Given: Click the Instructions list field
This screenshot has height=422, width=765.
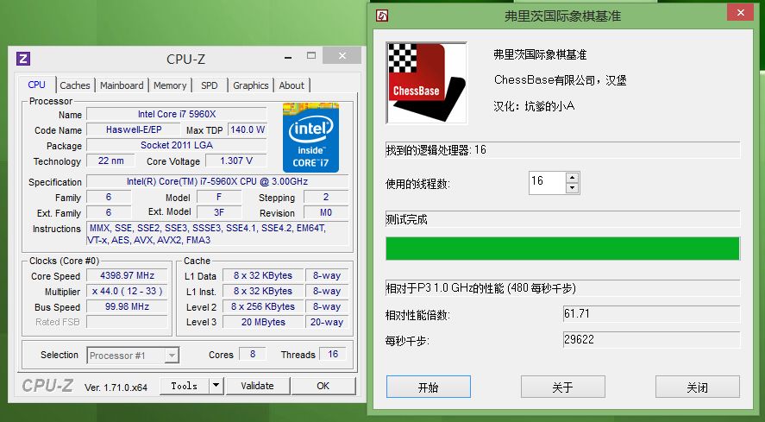Looking at the screenshot, I should [217, 234].
